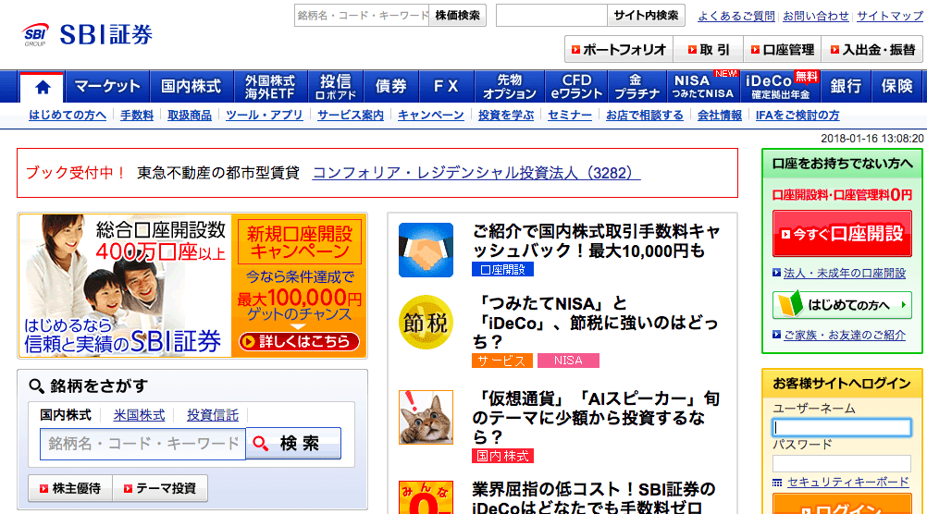Focus the stock keyword search field at top
927x514 pixels.
[362, 16]
